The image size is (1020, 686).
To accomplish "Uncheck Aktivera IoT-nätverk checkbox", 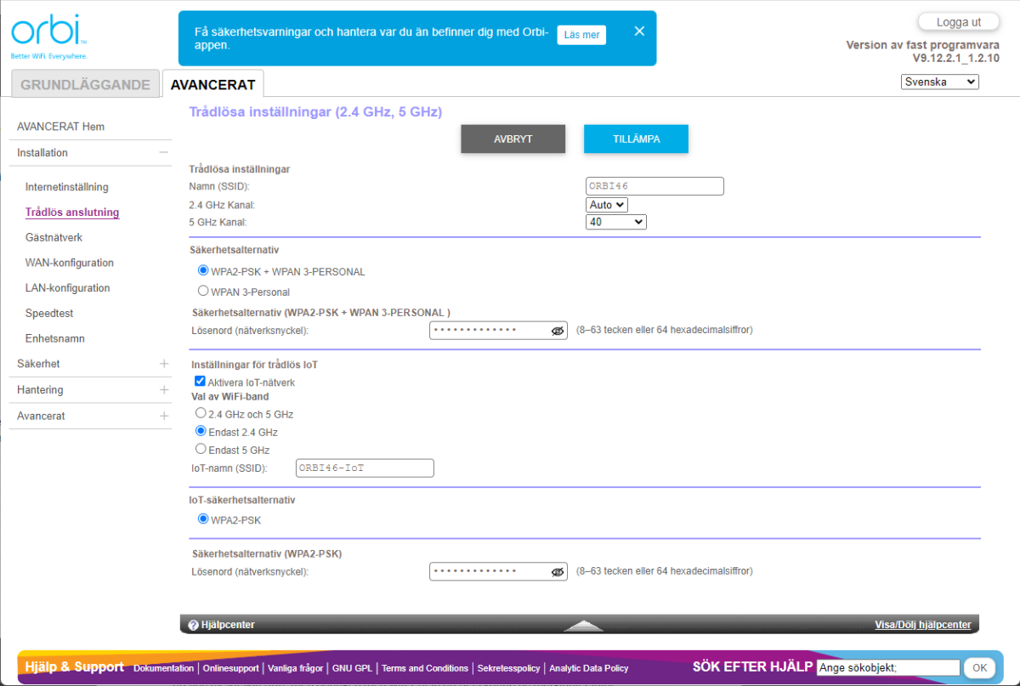I will [x=201, y=383].
